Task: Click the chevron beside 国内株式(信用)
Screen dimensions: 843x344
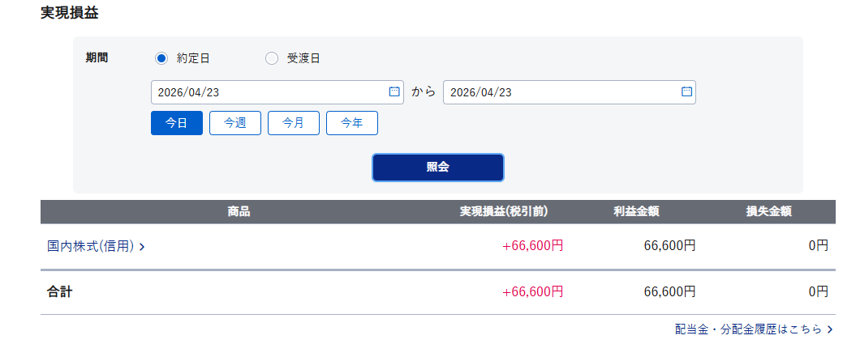Action: coord(142,247)
